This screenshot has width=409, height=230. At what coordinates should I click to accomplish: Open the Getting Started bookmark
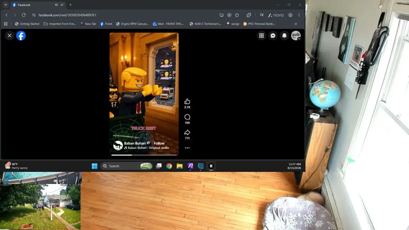click(x=27, y=24)
